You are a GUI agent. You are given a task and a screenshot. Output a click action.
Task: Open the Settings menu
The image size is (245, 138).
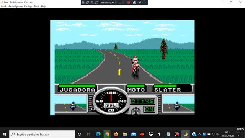[28, 7]
